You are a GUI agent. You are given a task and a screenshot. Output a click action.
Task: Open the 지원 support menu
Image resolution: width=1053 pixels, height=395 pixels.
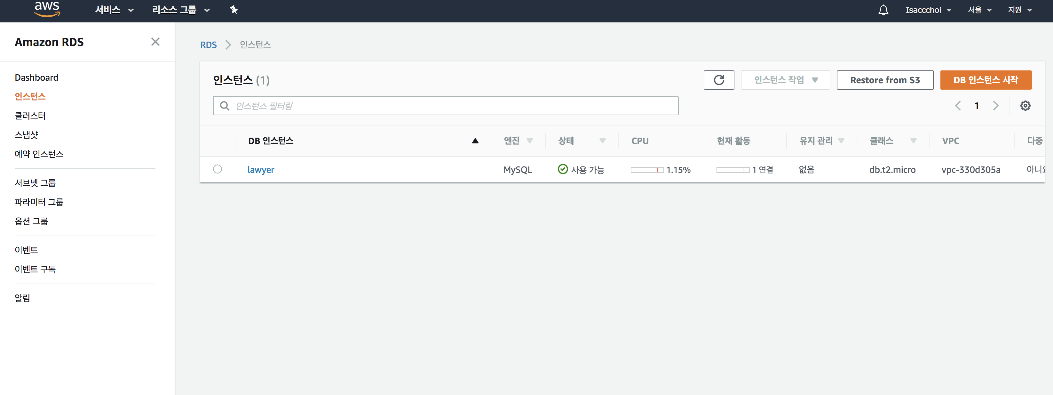tap(1019, 10)
